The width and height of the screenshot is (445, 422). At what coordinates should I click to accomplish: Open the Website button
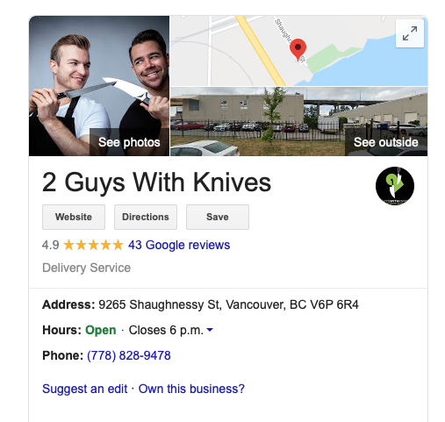[x=74, y=217]
